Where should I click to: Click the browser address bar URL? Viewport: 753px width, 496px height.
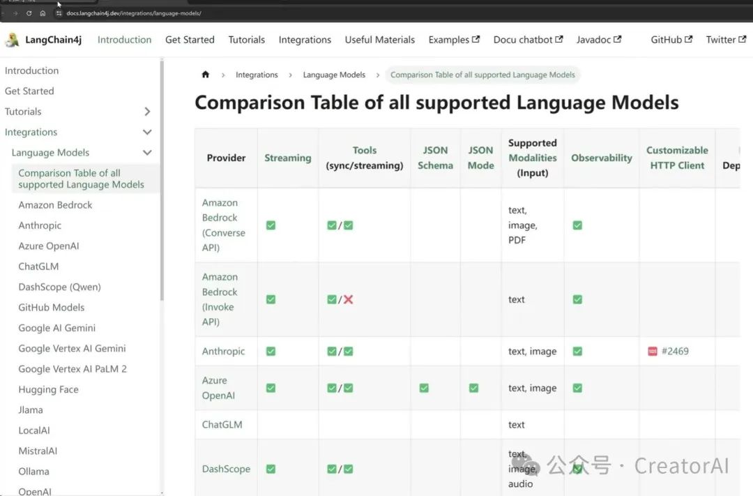(134, 13)
